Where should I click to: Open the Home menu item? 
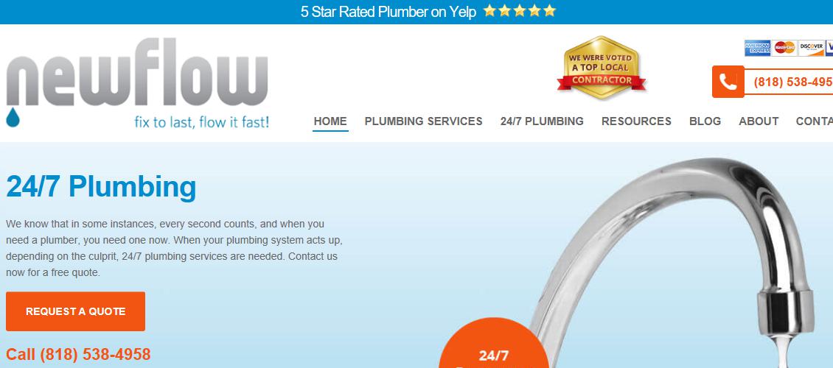(x=330, y=121)
